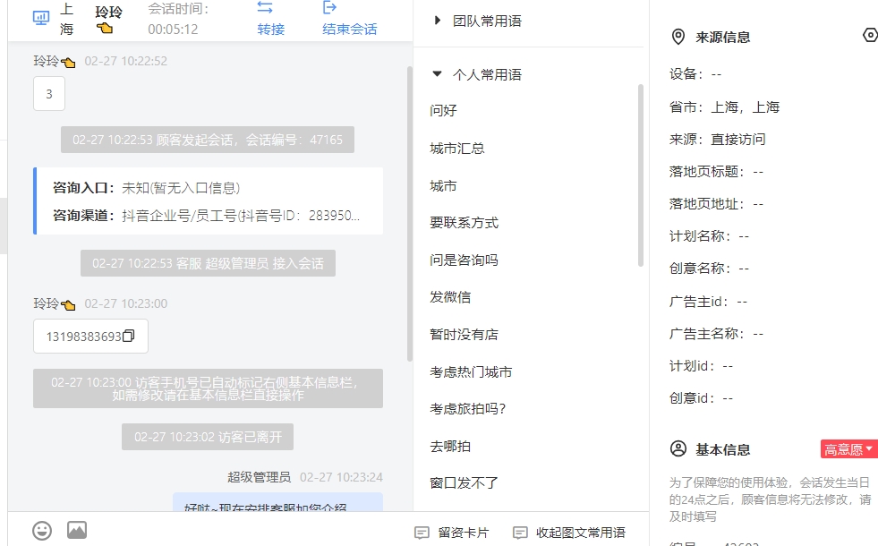This screenshot has width=878, height=546.
Task: Click the timestamp 02-27 10:22:52
Action: click(x=126, y=61)
